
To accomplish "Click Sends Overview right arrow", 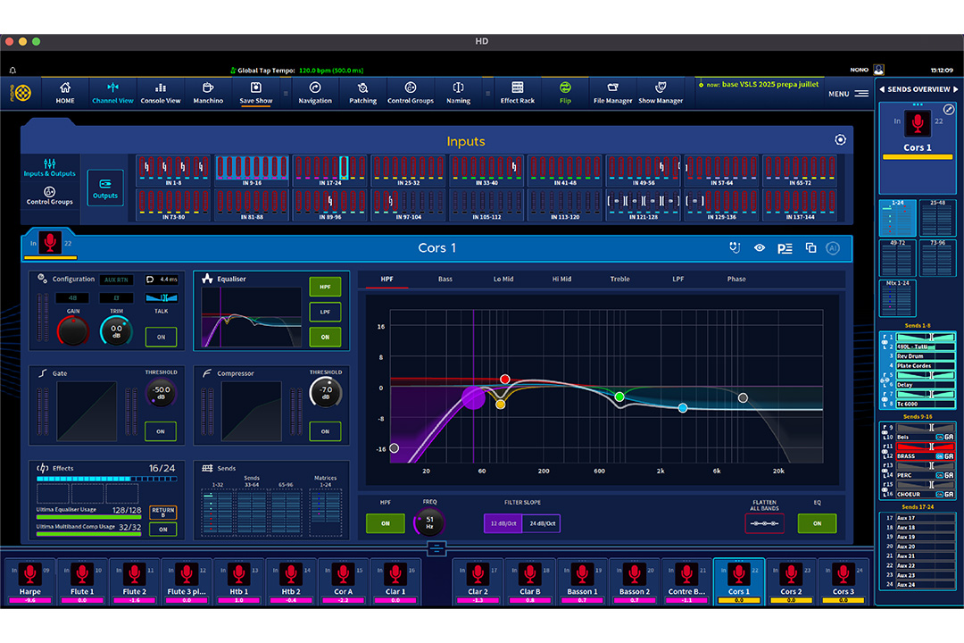I will click(x=956, y=89).
